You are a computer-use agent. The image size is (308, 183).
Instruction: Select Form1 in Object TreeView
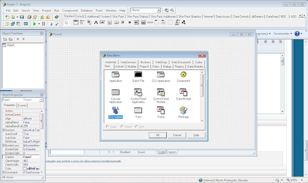pyautogui.click(x=11, y=45)
